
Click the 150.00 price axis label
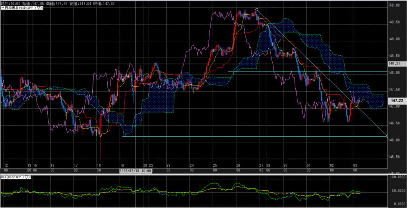click(395, 6)
